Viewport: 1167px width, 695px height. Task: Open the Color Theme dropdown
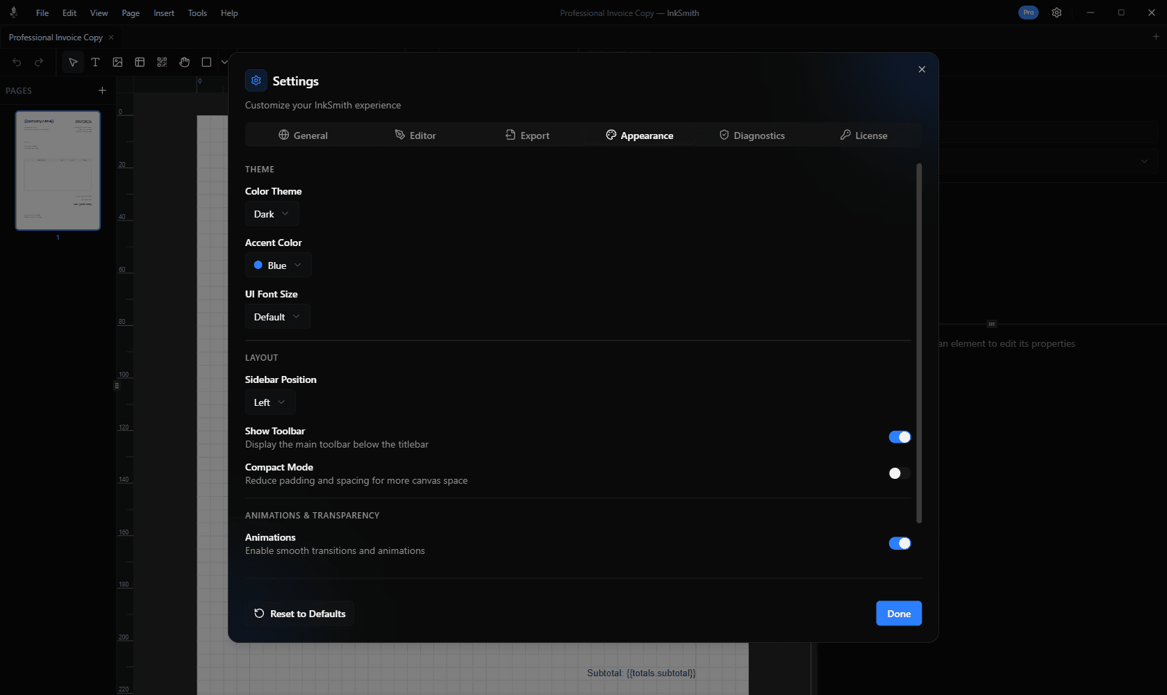pyautogui.click(x=272, y=214)
